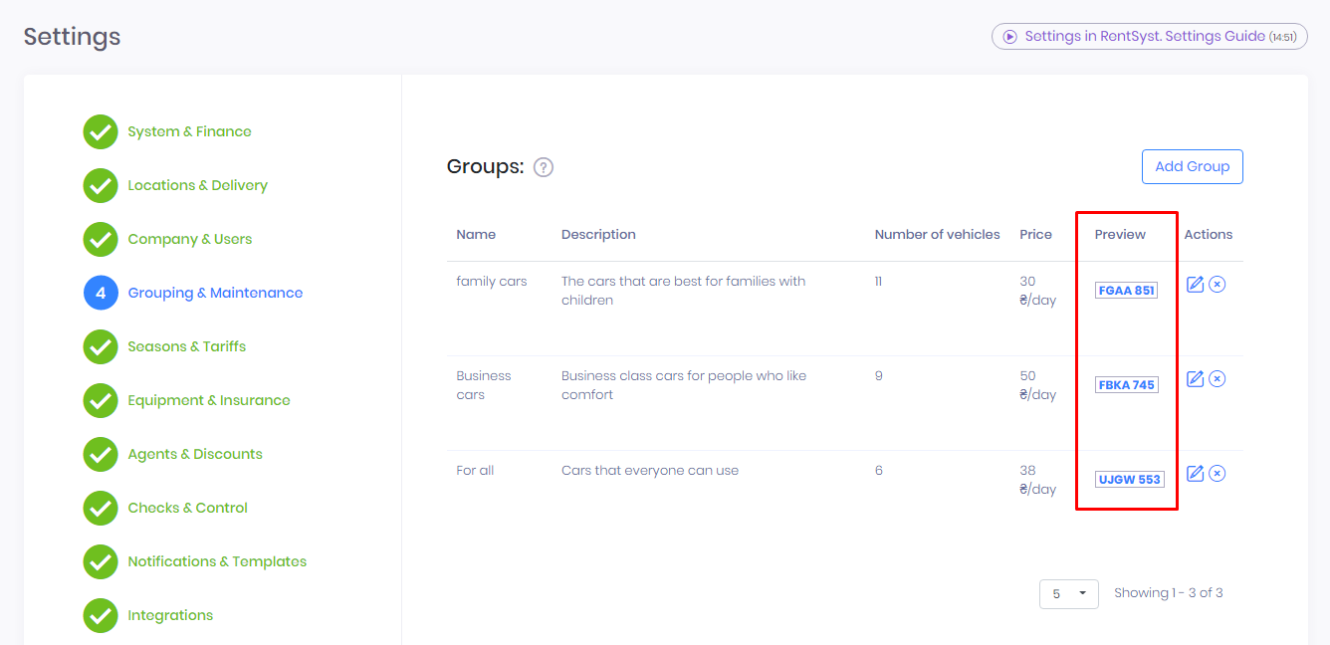Sort by the Number of vehicles column header
The height and width of the screenshot is (645, 1330).
(937, 235)
